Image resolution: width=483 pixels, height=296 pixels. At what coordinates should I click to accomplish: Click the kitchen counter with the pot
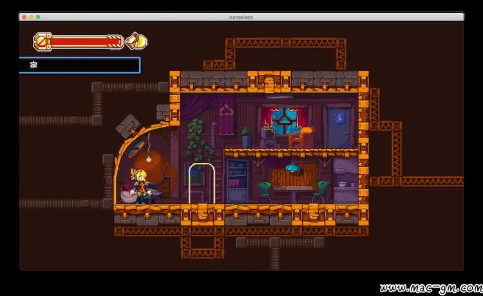[x=346, y=195]
